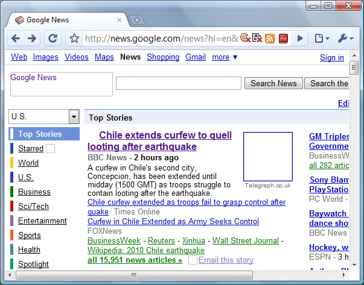Open the U.S. edition dropdown
The height and width of the screenshot is (285, 364).
(44, 116)
